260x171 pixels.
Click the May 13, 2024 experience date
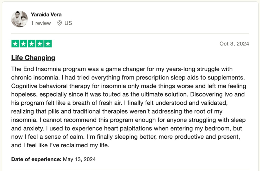click(x=79, y=159)
